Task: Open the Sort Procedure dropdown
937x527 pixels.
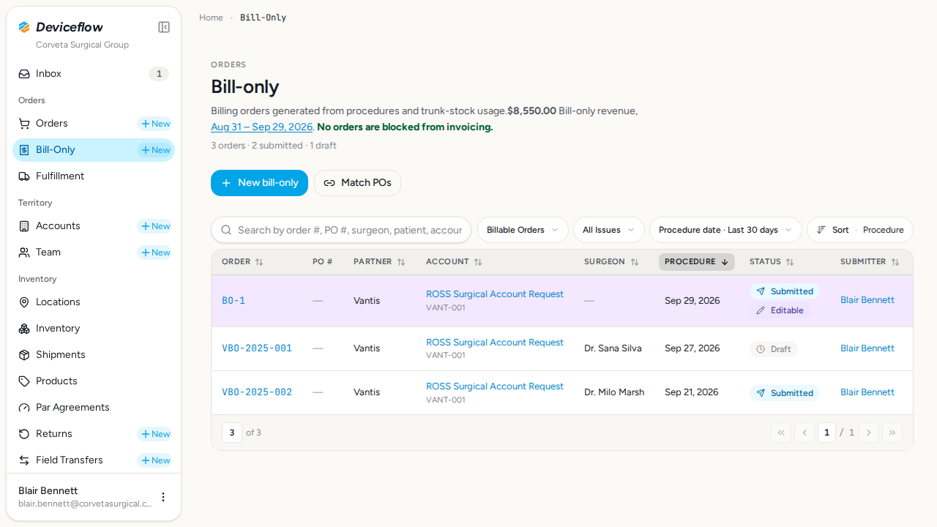Action: (x=860, y=230)
